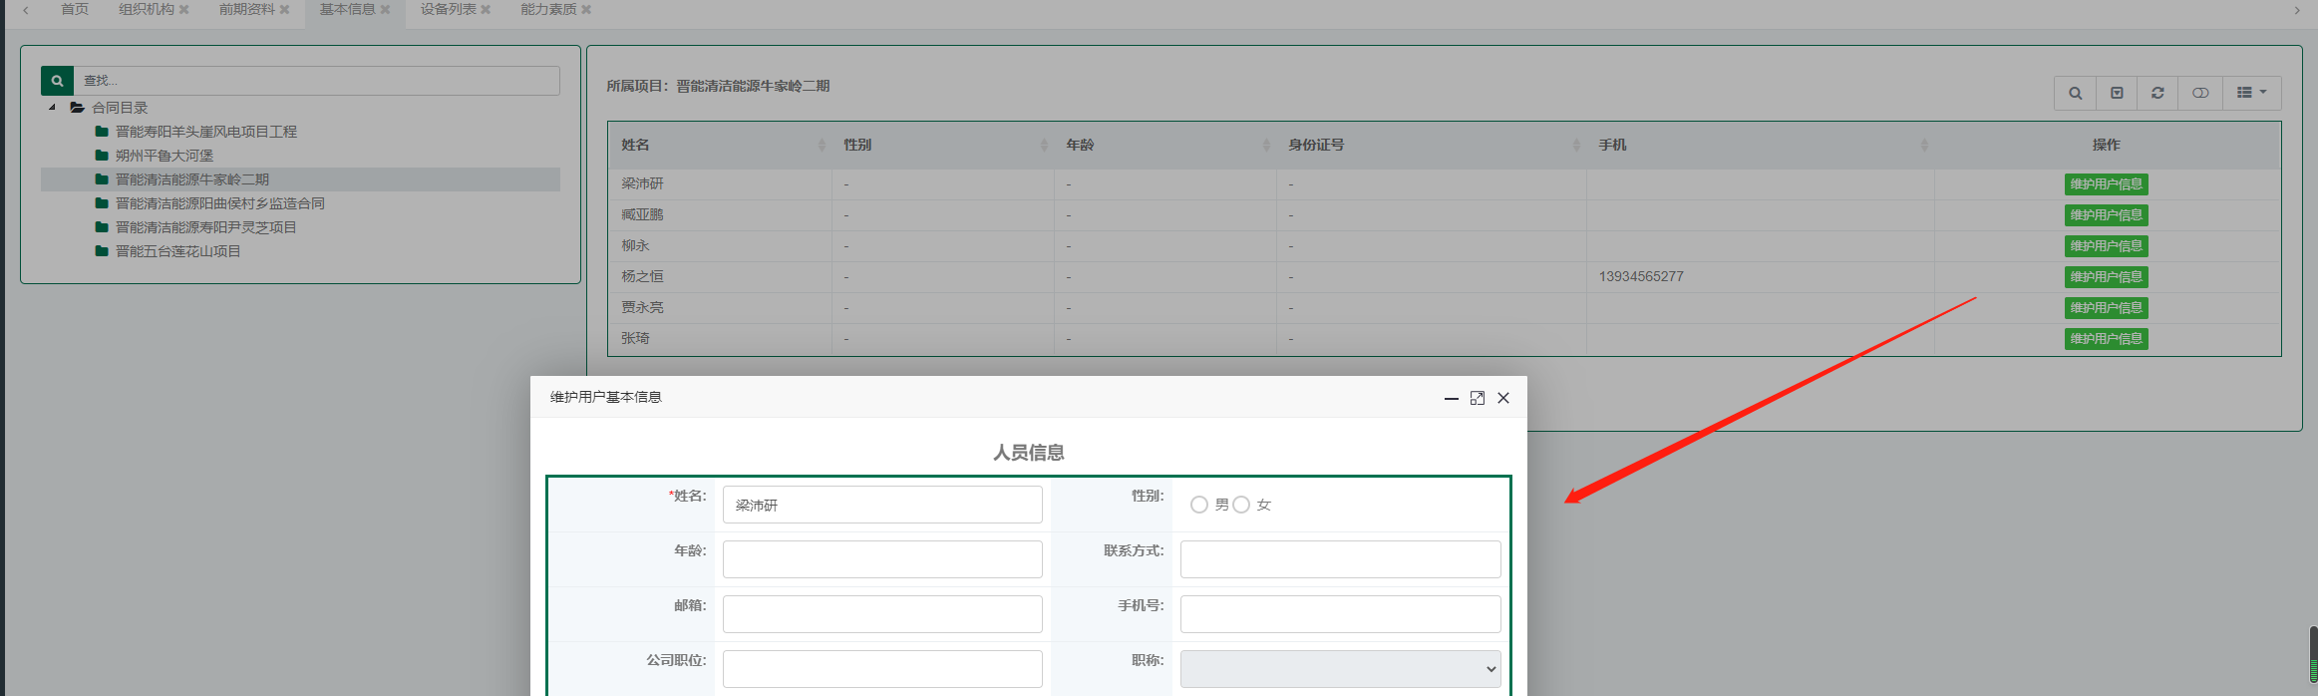
Task: Click the 联系方式 input field
Action: click(x=1340, y=559)
